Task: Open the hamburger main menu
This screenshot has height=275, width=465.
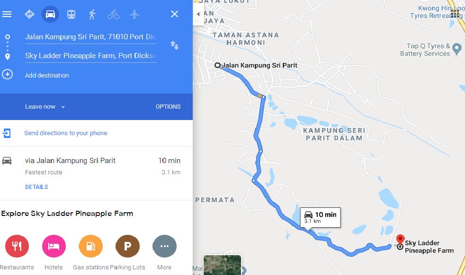Action: [x=7, y=14]
